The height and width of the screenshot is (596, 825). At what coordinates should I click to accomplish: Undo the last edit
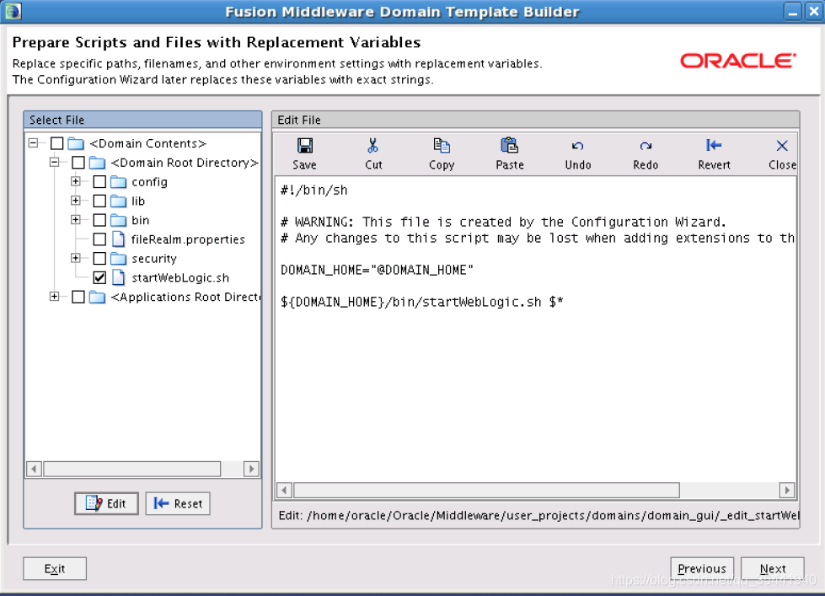pos(578,146)
